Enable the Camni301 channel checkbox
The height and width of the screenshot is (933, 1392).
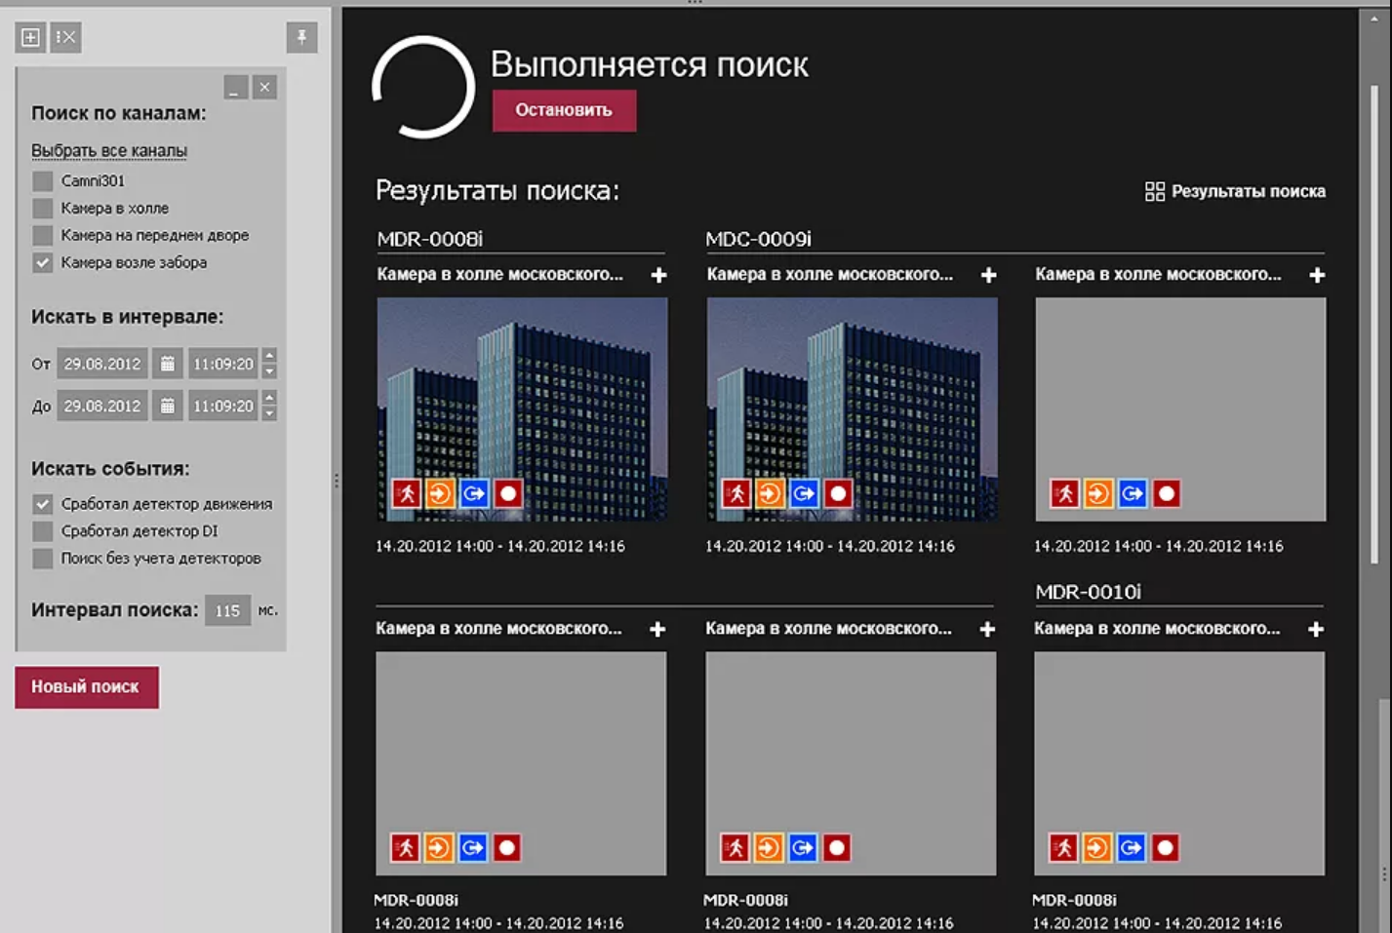click(42, 180)
